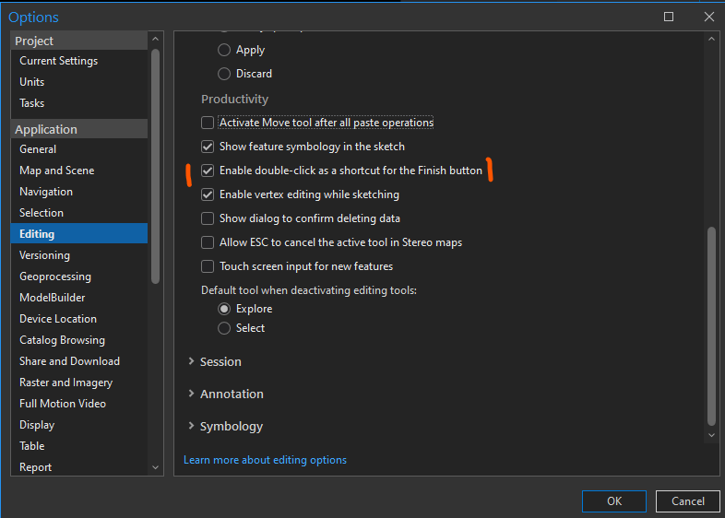The height and width of the screenshot is (518, 725).
Task: Open Learn more about editing options link
Action: point(265,460)
